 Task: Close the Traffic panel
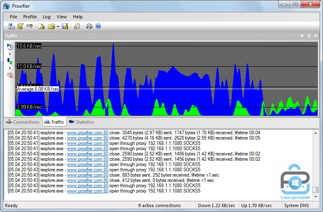click(316, 36)
